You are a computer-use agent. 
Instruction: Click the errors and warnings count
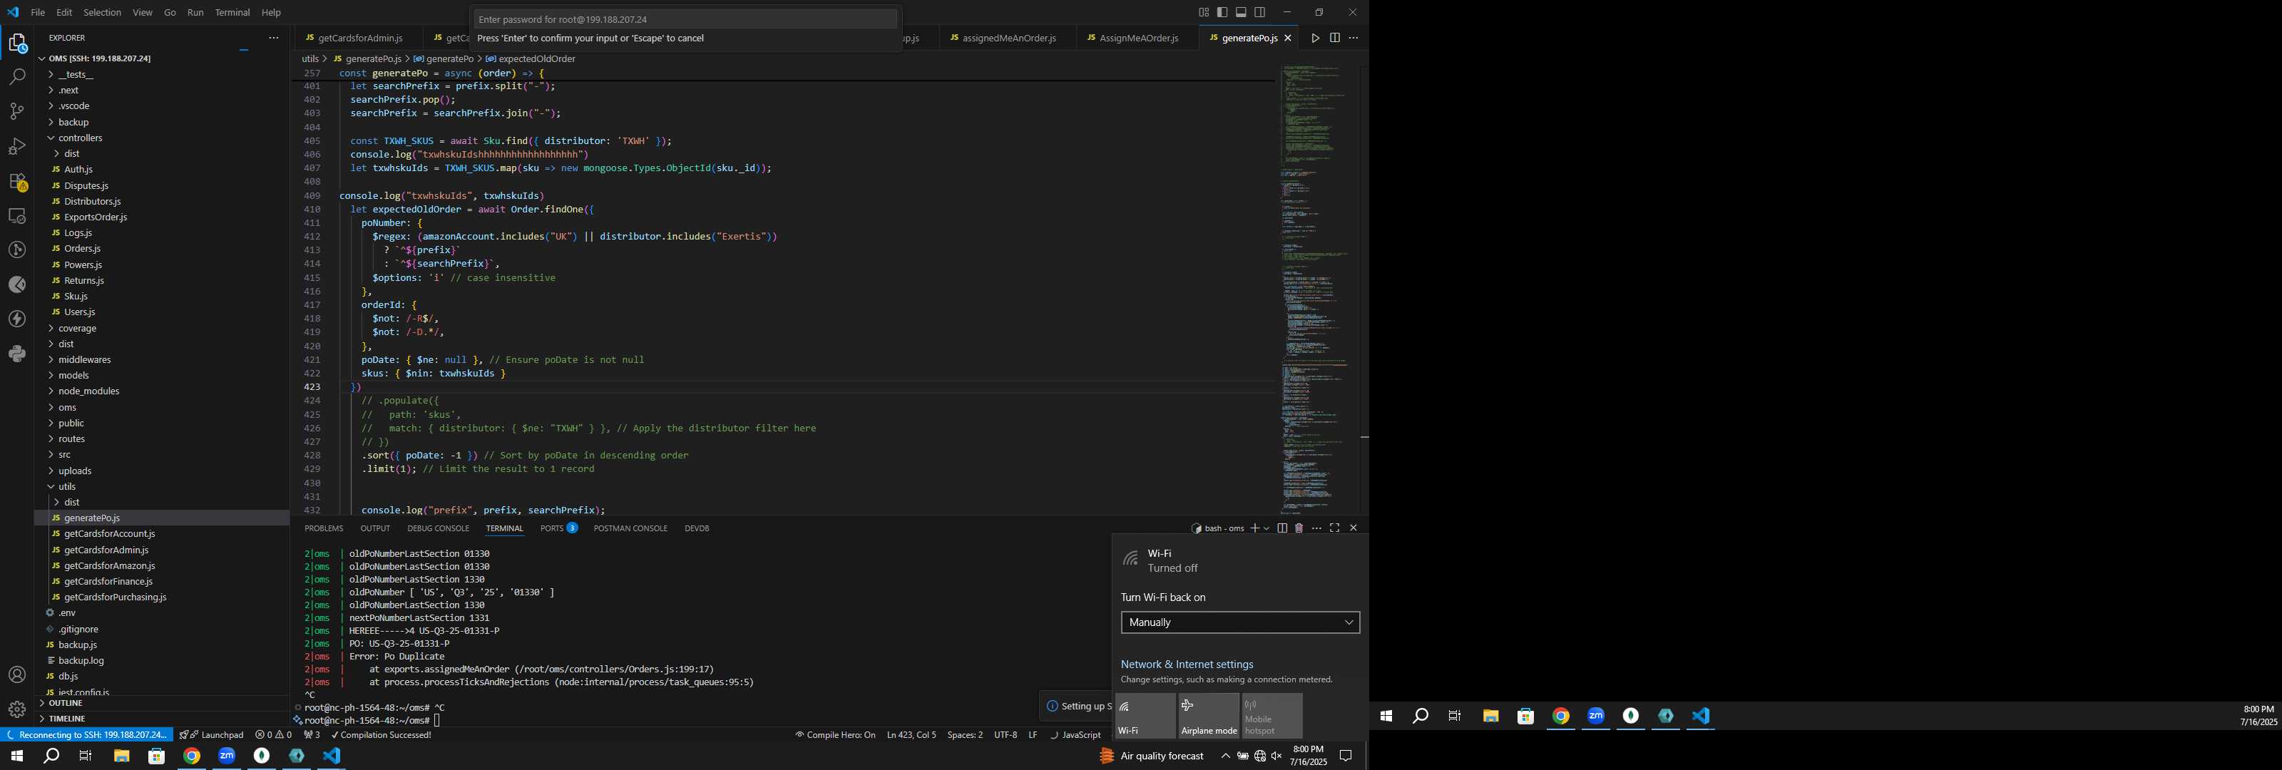click(273, 734)
